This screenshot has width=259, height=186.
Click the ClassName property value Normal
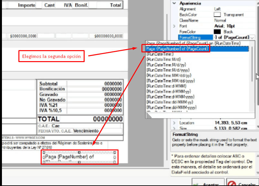tap(220, 20)
